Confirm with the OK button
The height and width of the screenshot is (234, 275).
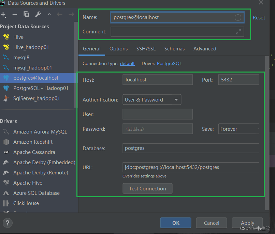[176, 223]
